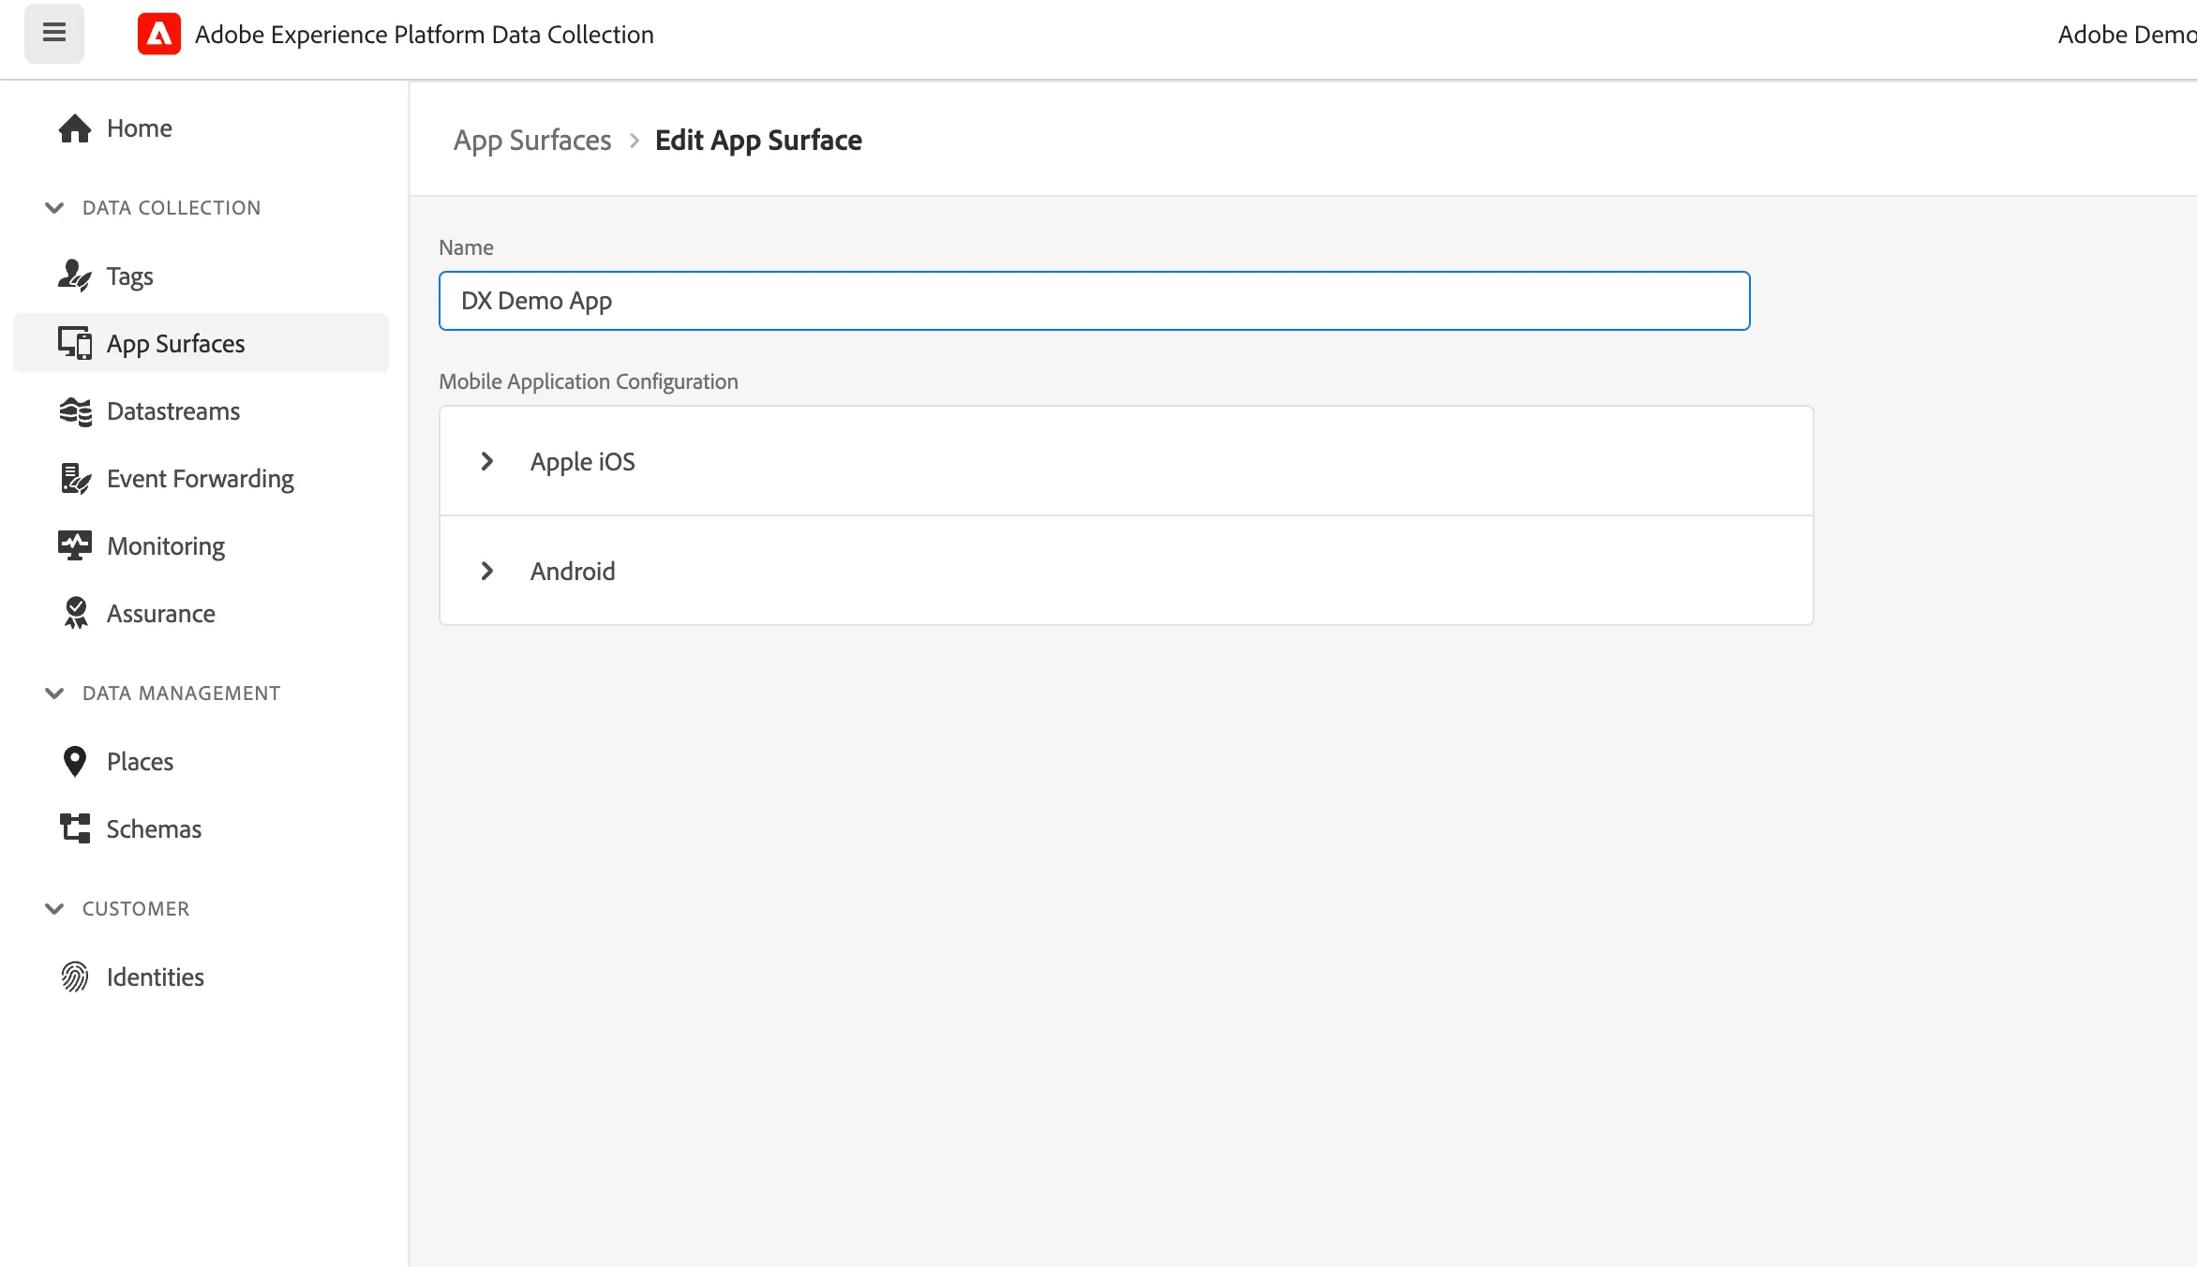Click the Assurance ribbon icon
Image resolution: width=2197 pixels, height=1267 pixels.
coord(75,614)
